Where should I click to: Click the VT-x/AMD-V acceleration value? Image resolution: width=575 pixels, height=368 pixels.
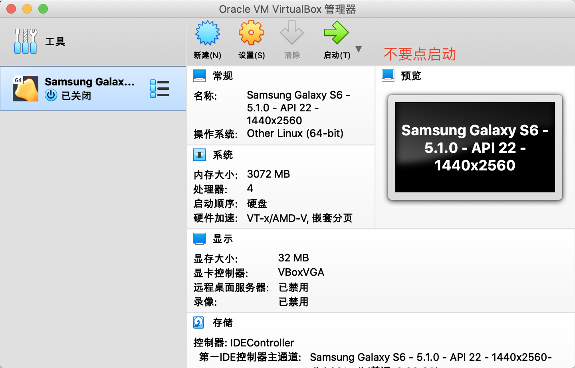(299, 218)
